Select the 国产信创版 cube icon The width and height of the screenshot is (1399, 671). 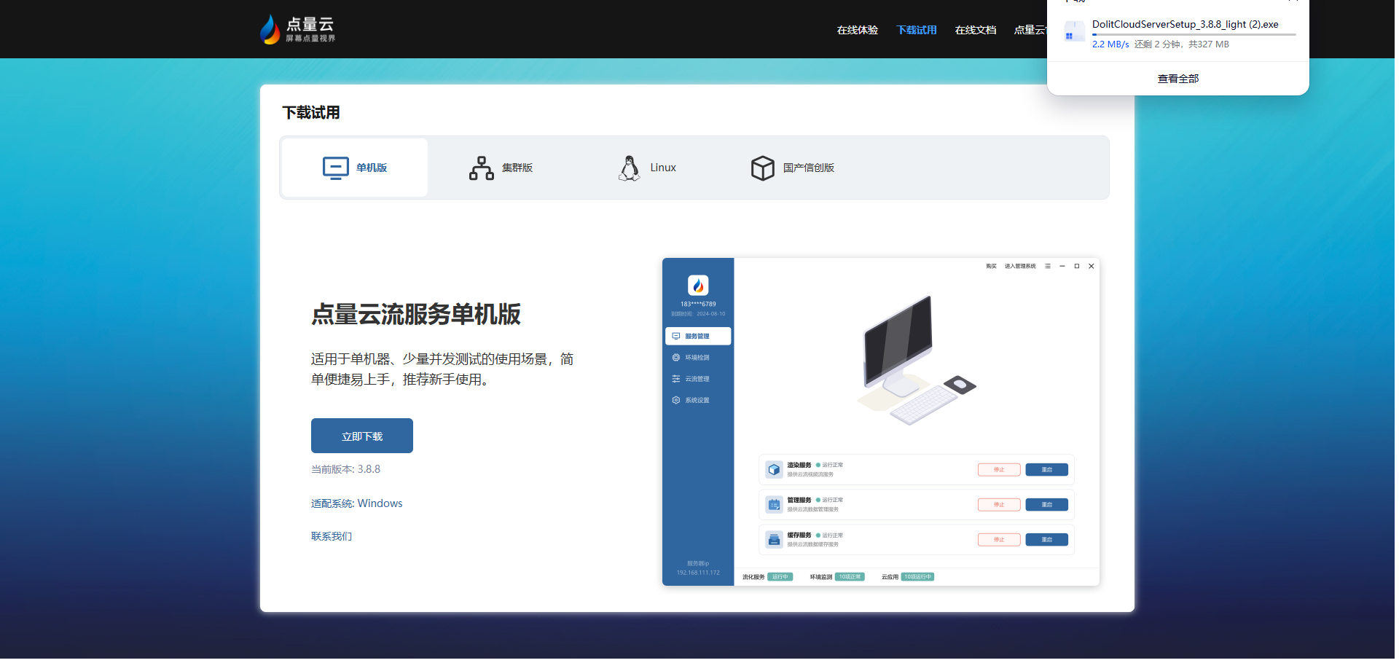pyautogui.click(x=762, y=168)
